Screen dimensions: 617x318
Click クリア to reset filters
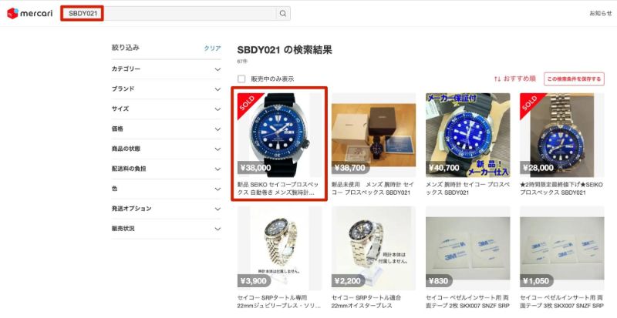click(212, 48)
